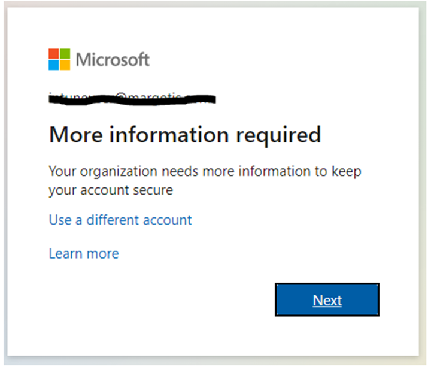Click the redacted account email address
This screenshot has height=367, width=431.
pos(132,97)
